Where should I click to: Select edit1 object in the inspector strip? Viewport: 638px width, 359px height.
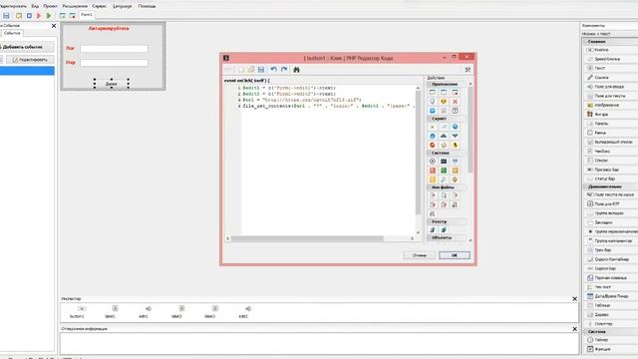pyautogui.click(x=144, y=312)
